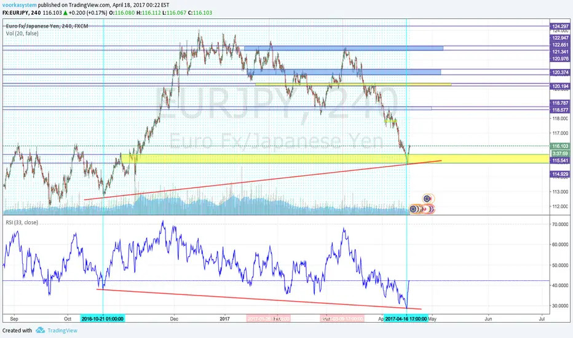
Task: Click the 120.976 price level label
Action: (560, 58)
